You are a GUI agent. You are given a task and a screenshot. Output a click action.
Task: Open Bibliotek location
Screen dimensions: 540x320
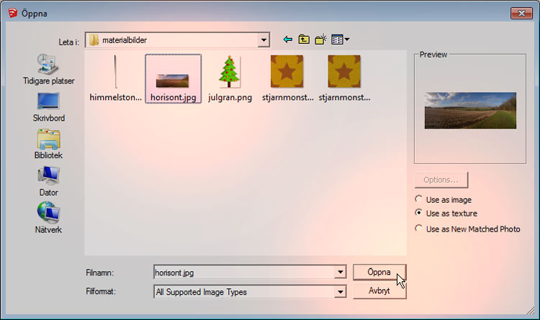tap(48, 144)
